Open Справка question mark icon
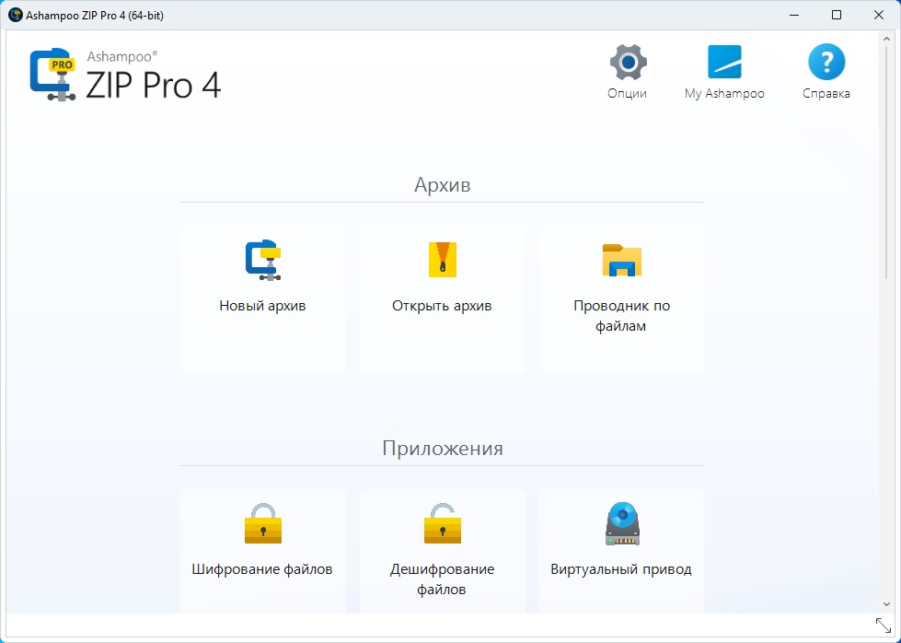The image size is (901, 643). coord(826,63)
